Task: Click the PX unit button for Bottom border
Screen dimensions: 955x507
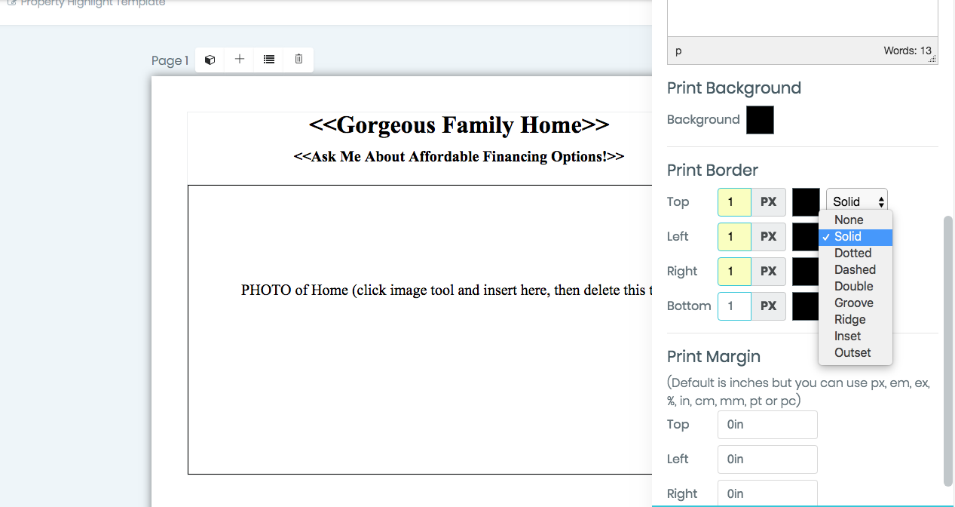Action: click(768, 306)
